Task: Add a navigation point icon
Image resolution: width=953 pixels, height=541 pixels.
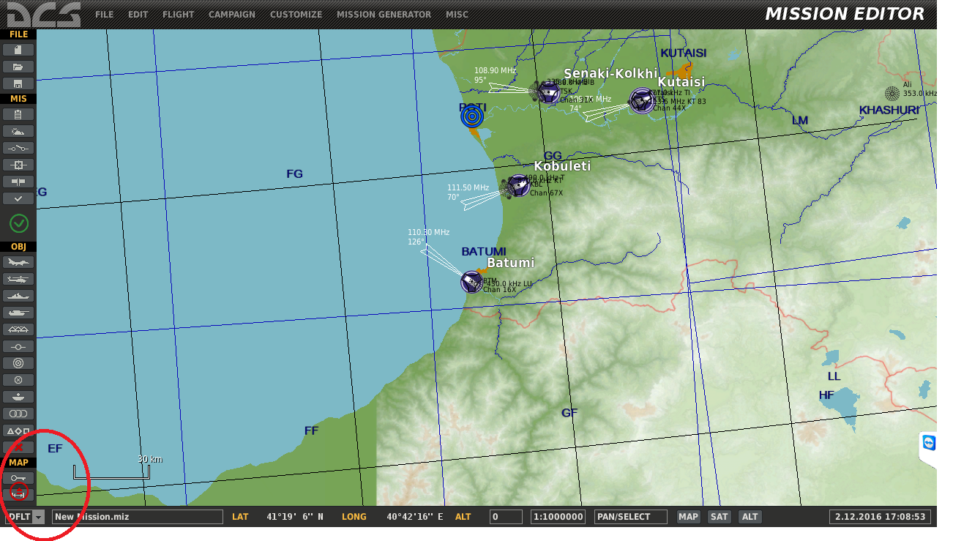Action: 18,346
